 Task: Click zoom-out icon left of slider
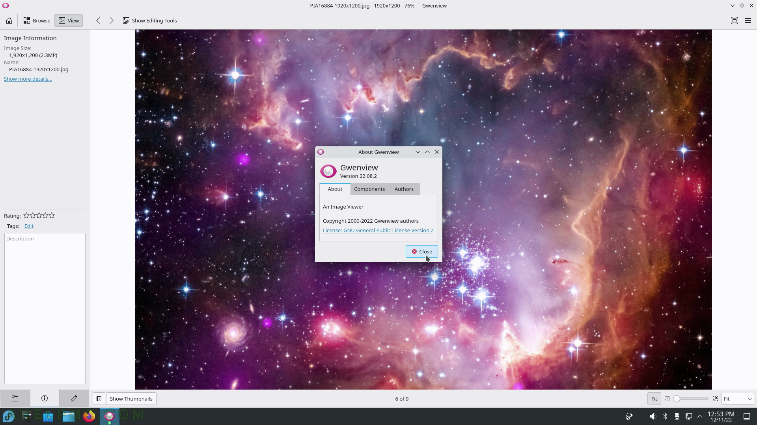pyautogui.click(x=667, y=399)
